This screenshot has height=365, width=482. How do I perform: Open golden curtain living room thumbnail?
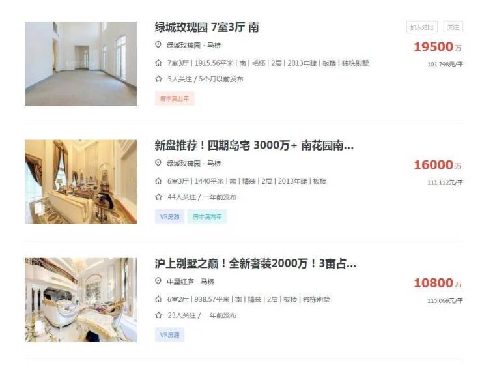tap(81, 182)
